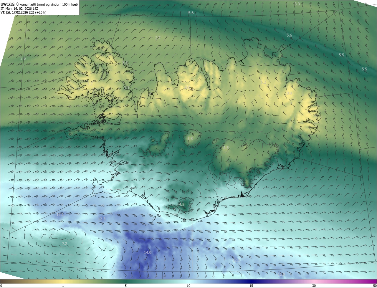This screenshot has width=377, height=288.
Task: Click the valid time line "VT: Þri. 17.02.2026 20Z"
Action: point(17,12)
